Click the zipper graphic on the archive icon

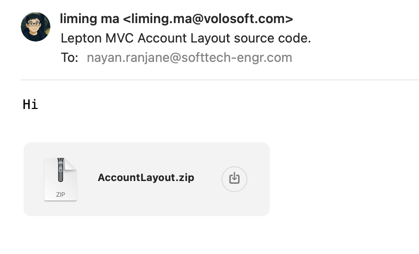pyautogui.click(x=60, y=170)
